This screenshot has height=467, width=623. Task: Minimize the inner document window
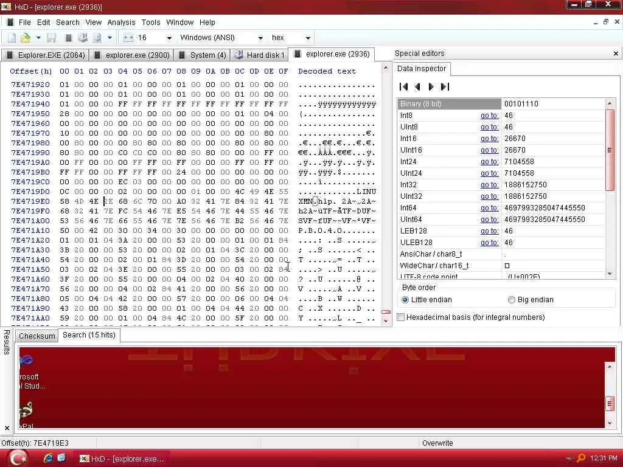595,22
